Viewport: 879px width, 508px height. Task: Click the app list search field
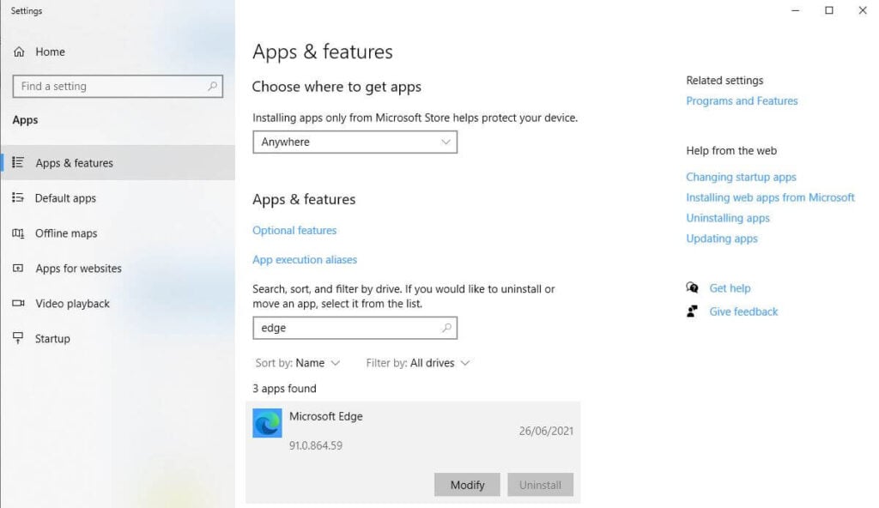pos(348,328)
